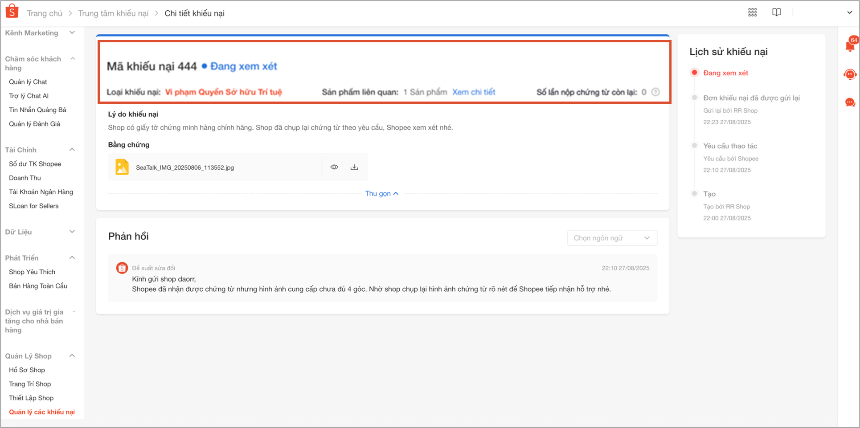Click the Shopee logo icon
860x428 pixels.
coord(12,11)
